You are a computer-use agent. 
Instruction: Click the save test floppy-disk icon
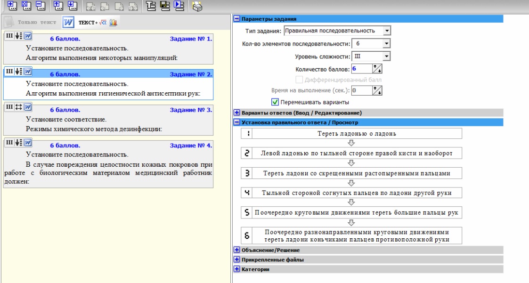(165, 6)
